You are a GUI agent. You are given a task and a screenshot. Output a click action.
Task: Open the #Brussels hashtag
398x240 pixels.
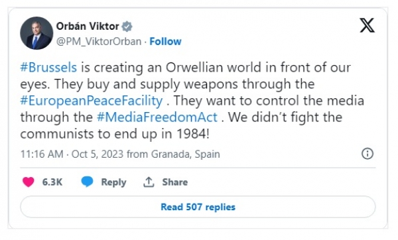coord(48,68)
